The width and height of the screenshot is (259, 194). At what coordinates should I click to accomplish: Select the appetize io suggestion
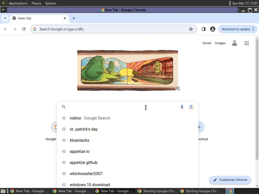127,152
